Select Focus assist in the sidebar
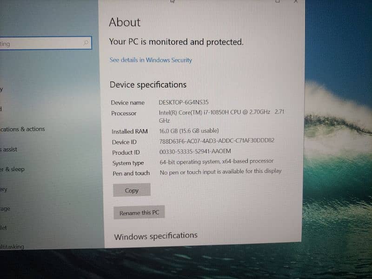 point(9,149)
